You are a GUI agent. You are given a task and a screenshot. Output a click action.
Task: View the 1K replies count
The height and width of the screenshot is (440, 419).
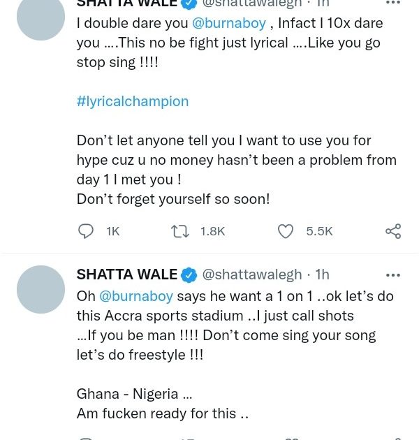[112, 231]
